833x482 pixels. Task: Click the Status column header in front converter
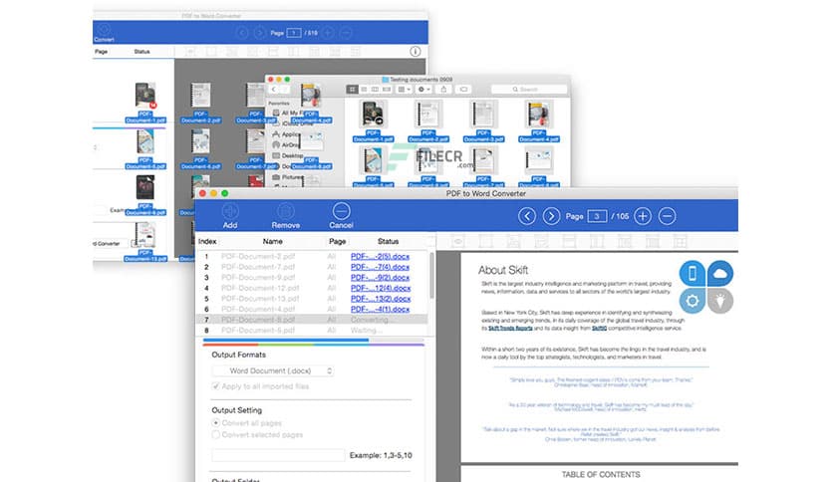coord(388,242)
